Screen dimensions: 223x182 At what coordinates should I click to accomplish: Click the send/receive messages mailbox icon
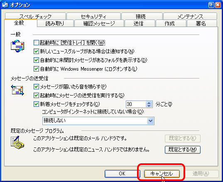[x=17, y=90]
